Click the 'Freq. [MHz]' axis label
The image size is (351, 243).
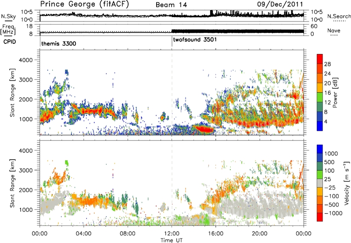pos(8,30)
